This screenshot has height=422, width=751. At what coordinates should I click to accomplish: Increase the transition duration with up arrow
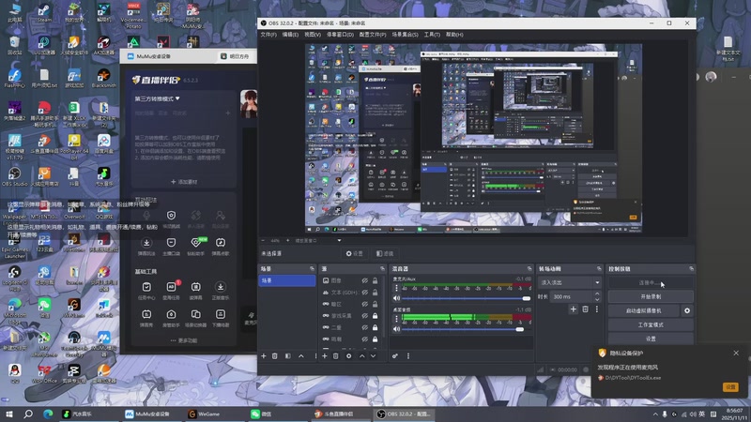[597, 294]
